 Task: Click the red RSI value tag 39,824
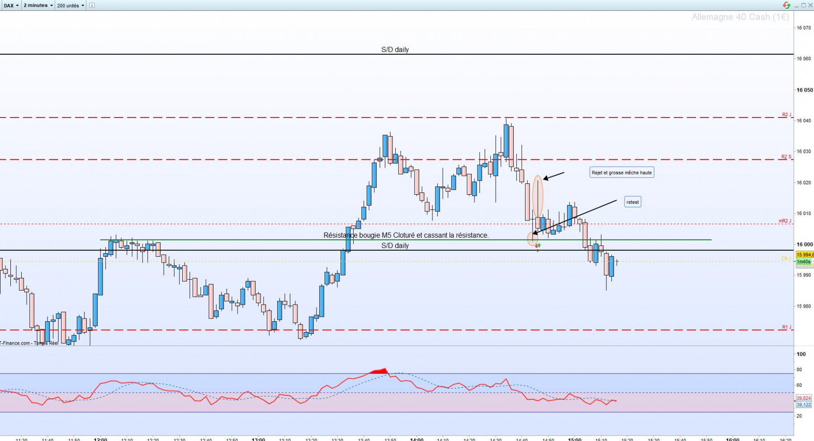click(804, 398)
